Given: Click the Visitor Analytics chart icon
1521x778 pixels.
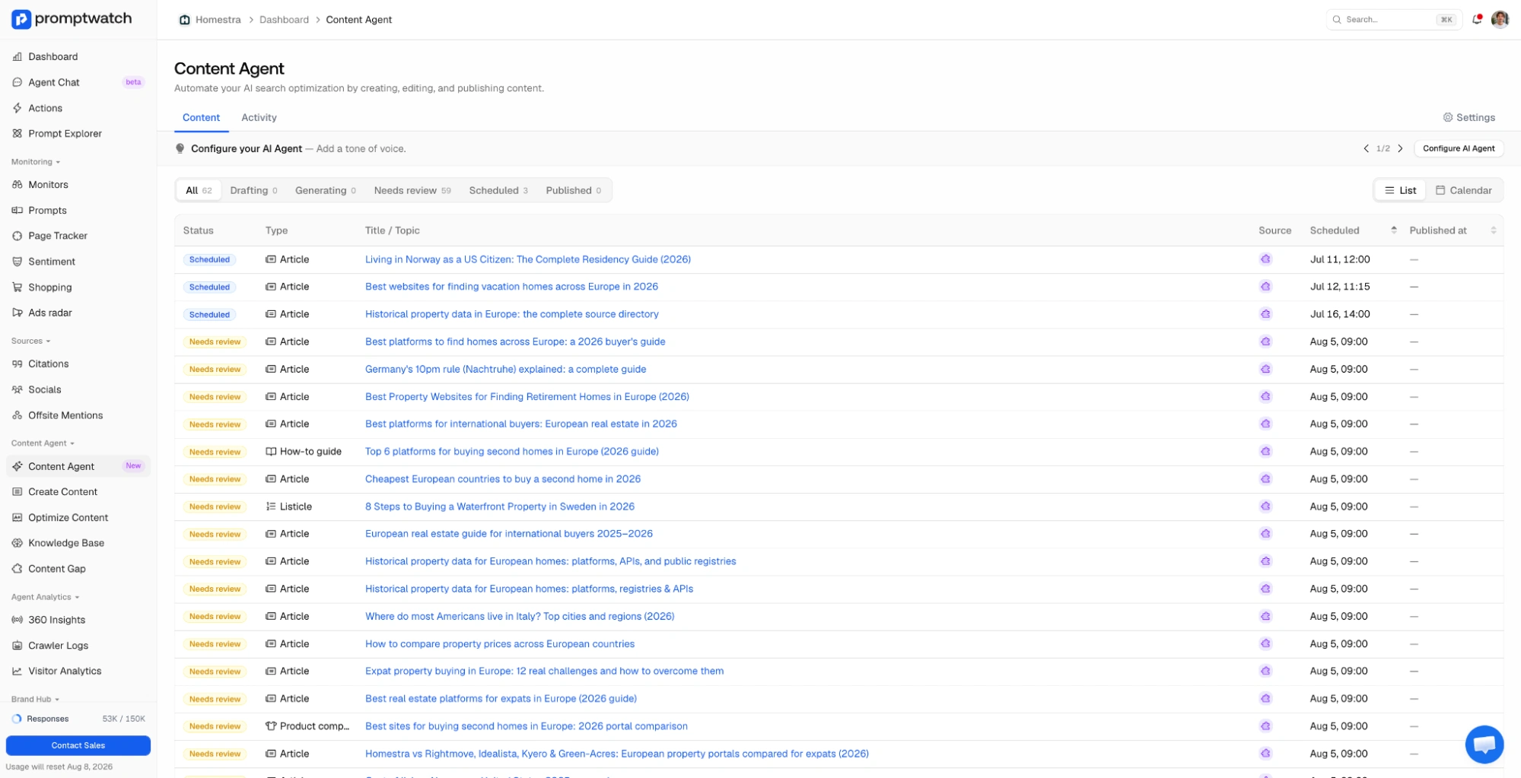Looking at the screenshot, I should [18, 671].
